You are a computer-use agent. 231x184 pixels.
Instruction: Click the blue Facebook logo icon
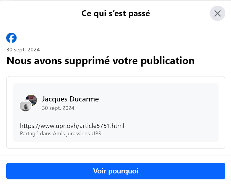pos(11,38)
